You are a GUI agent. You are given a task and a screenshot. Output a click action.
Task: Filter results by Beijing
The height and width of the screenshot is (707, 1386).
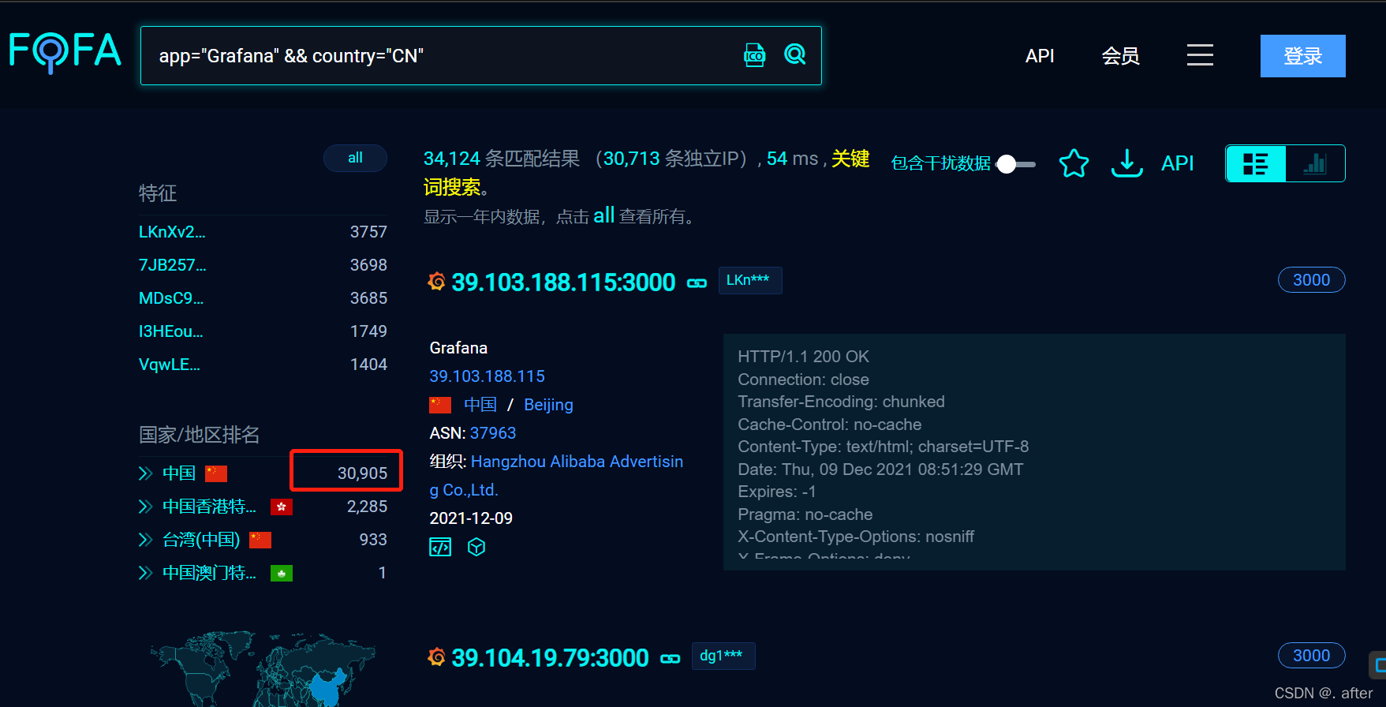(548, 405)
